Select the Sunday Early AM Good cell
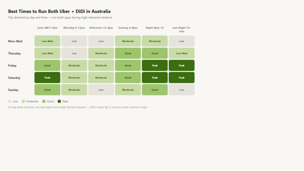304x171 pixels. click(47, 90)
